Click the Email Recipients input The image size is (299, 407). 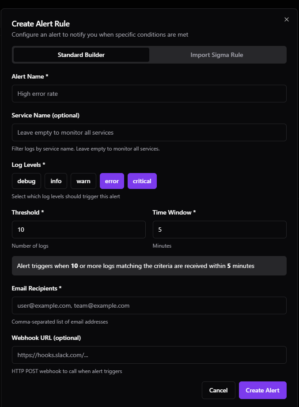(x=149, y=305)
